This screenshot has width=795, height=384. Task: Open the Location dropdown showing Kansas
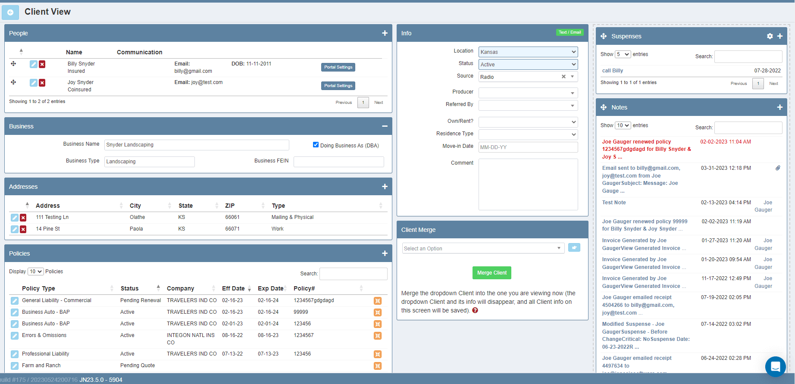[x=528, y=52]
